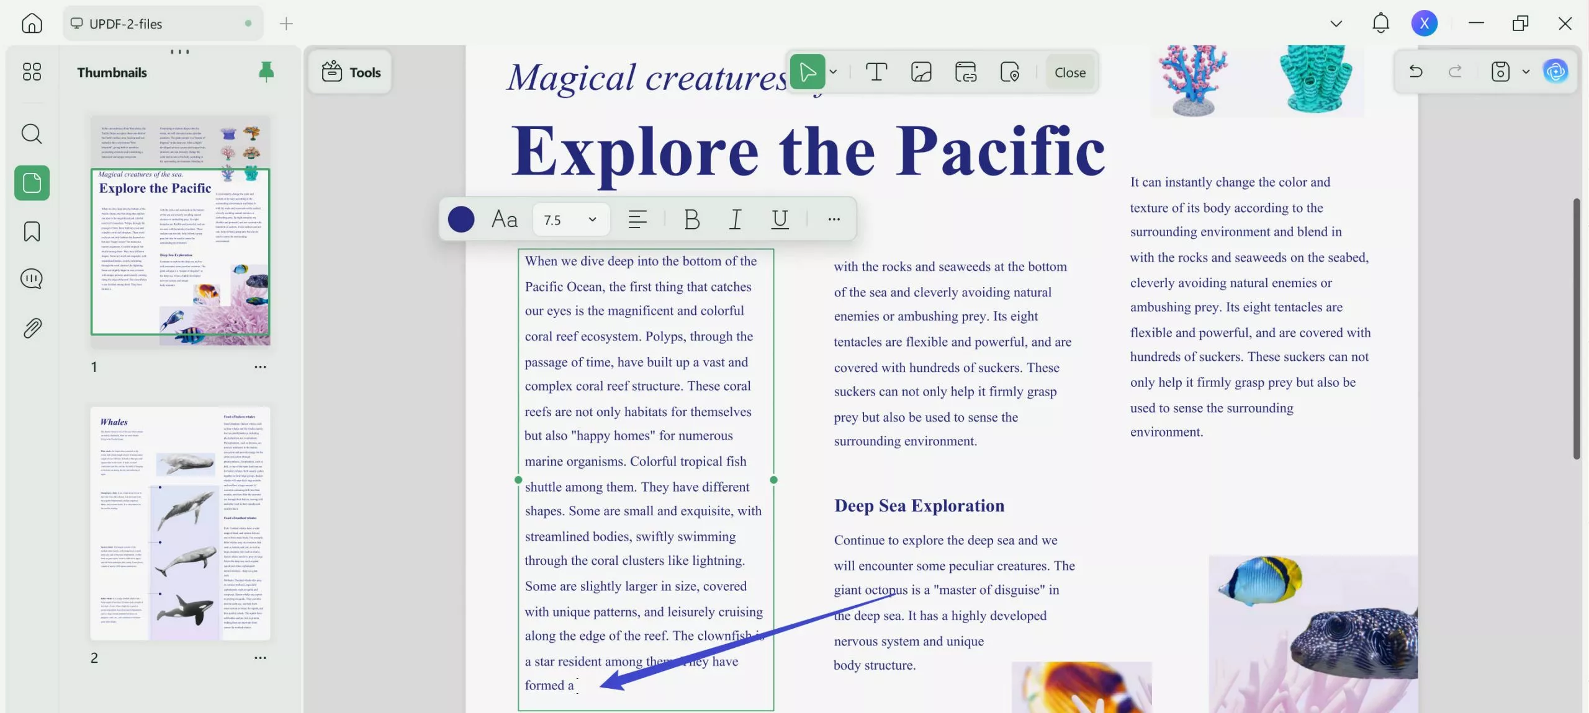Open the Attachments panel
Screen dimensions: 1589x713
click(x=31, y=327)
